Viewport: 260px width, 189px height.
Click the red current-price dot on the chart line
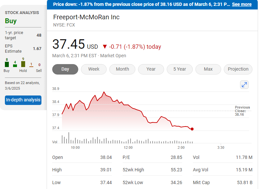click(x=192, y=129)
